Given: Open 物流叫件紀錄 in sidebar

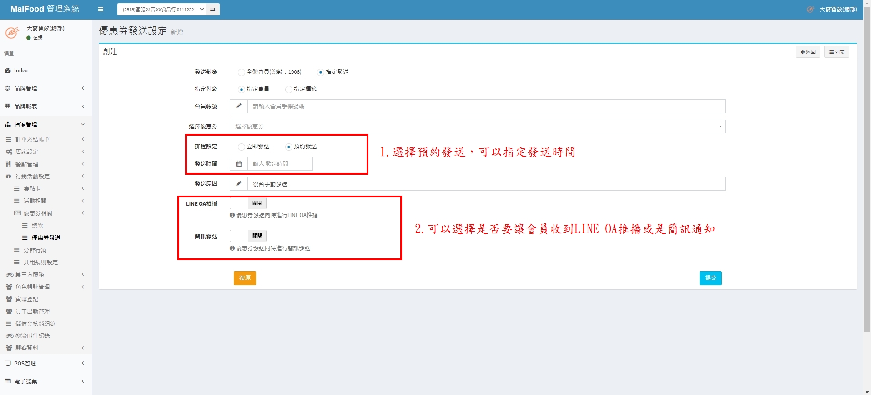Looking at the screenshot, I should 32,336.
